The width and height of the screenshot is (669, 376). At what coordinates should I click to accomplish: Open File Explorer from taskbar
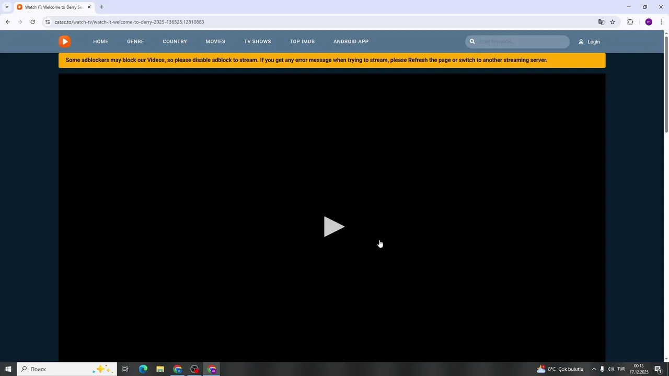160,369
